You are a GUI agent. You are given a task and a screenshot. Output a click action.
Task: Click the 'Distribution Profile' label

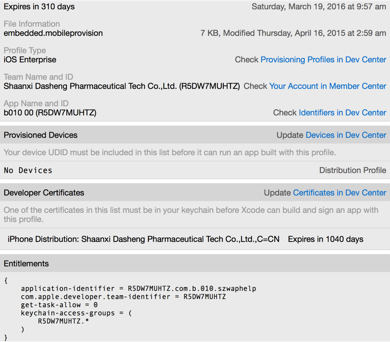point(353,170)
